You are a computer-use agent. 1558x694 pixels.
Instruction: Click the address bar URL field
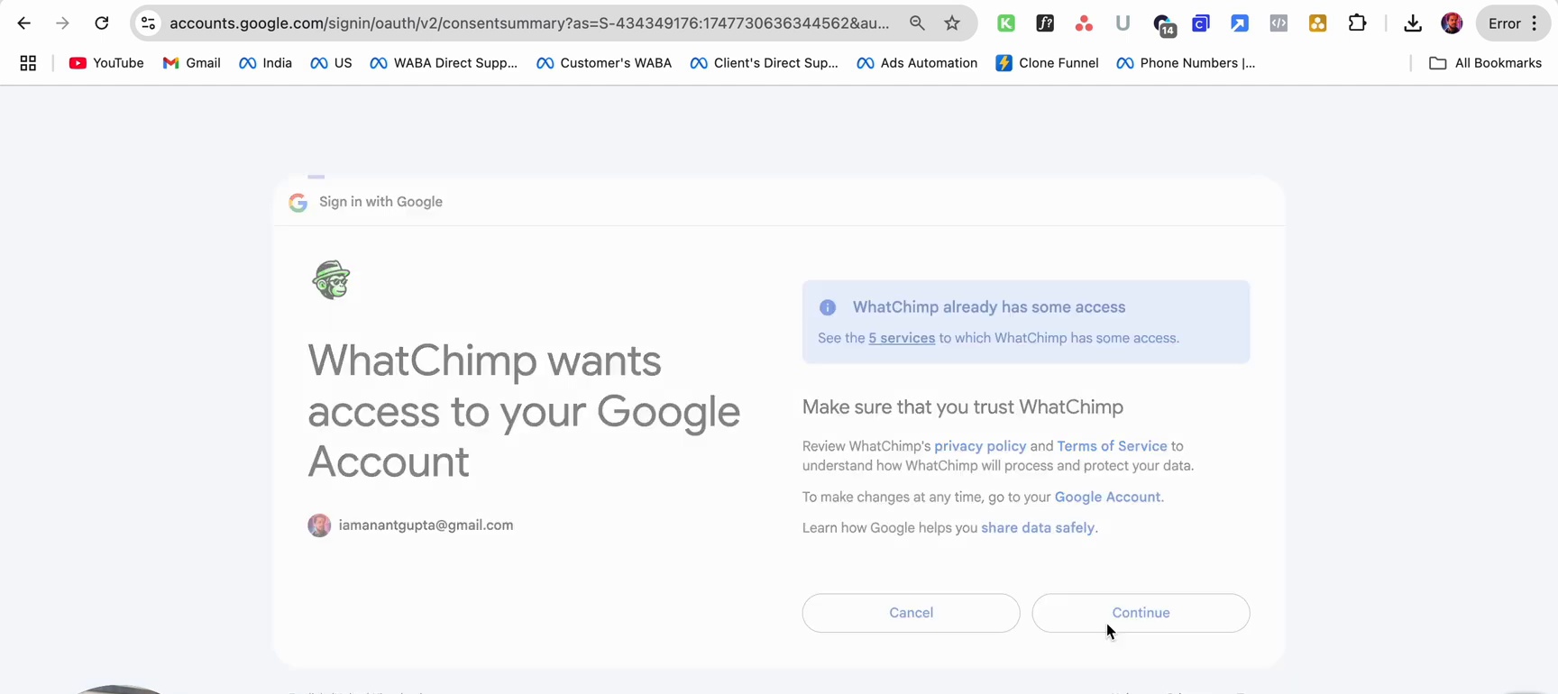530,23
